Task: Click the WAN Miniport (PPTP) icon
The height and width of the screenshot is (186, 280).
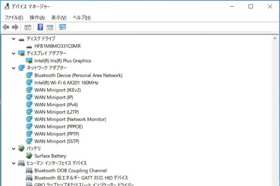Action: pyautogui.click(x=29, y=134)
